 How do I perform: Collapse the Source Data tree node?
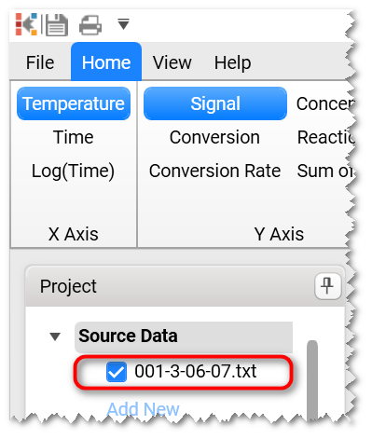pyautogui.click(x=55, y=336)
